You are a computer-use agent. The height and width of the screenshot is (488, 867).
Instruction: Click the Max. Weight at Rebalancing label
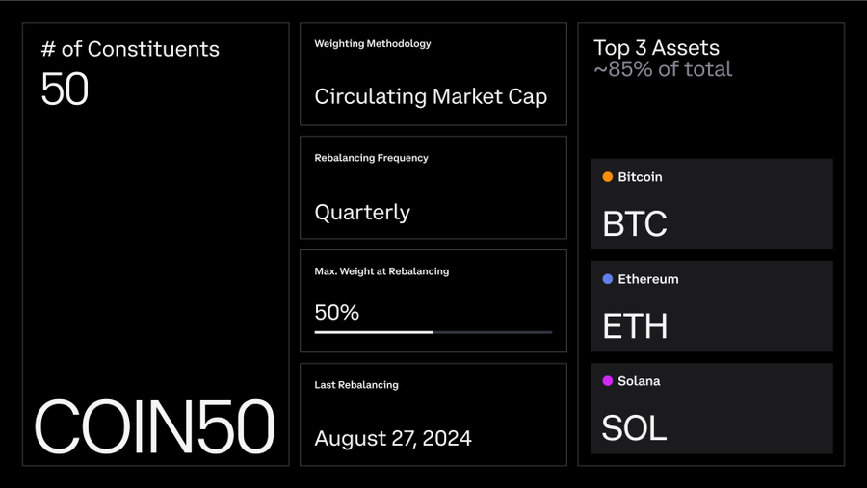point(381,271)
